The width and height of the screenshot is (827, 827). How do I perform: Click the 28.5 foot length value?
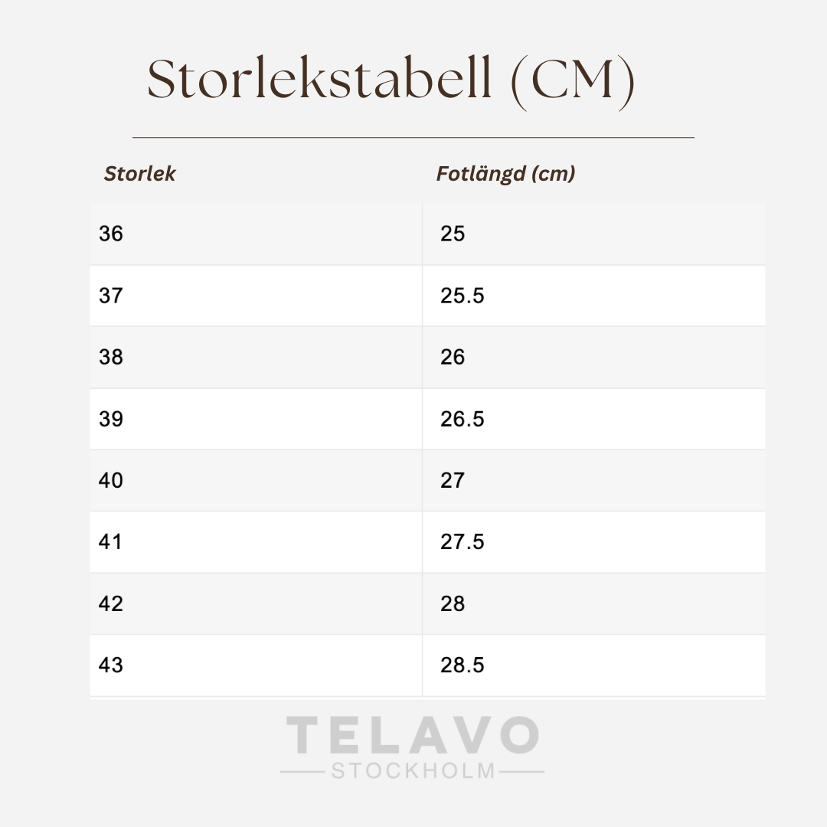pyautogui.click(x=462, y=665)
